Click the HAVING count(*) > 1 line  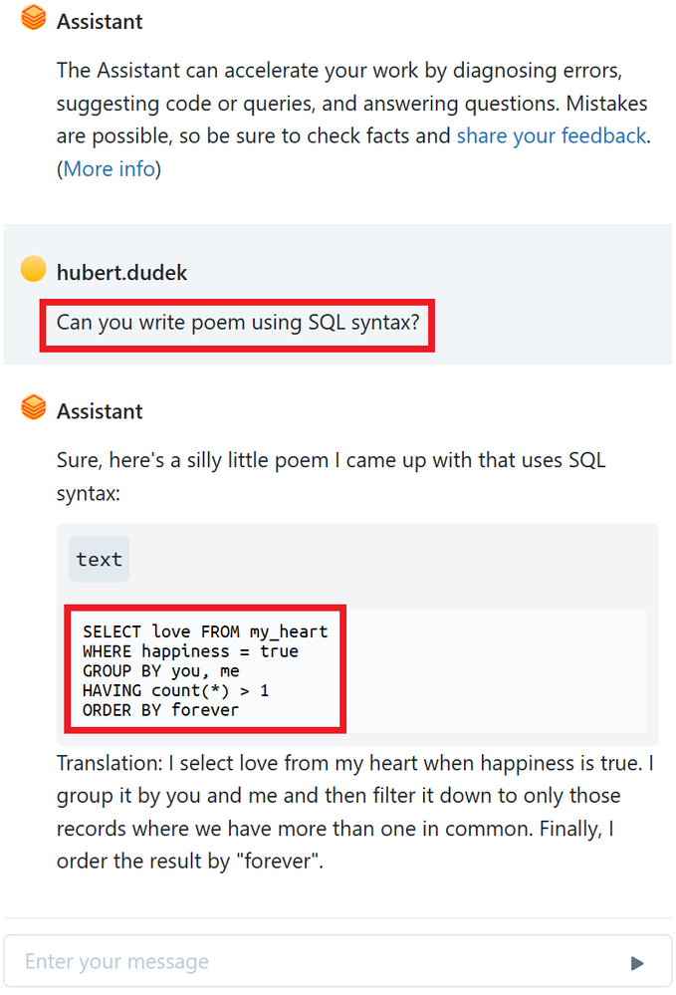click(x=176, y=690)
